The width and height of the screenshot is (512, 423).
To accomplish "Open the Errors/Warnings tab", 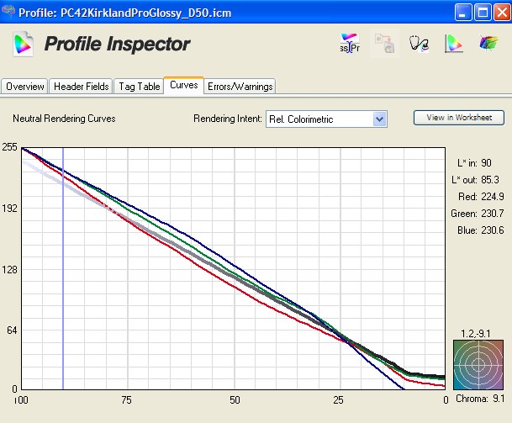I will pos(240,86).
